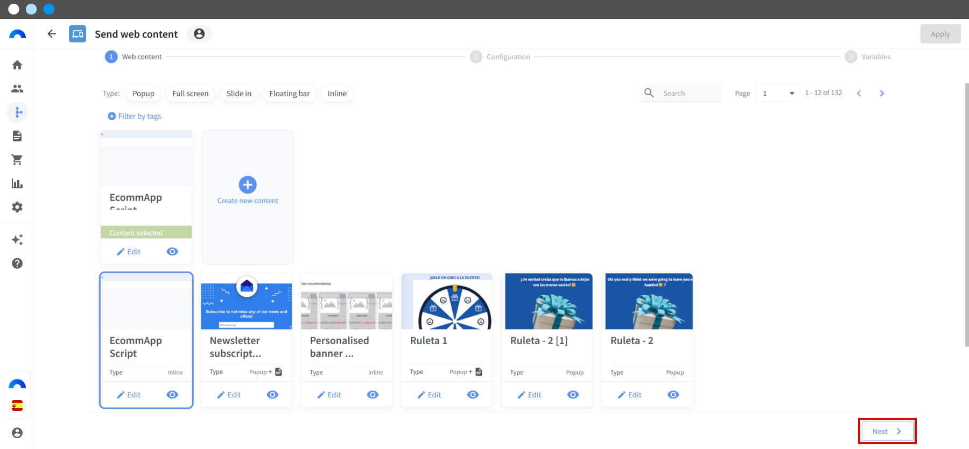969x449 pixels.
Task: Filter by Floating bar type
Action: [290, 94]
